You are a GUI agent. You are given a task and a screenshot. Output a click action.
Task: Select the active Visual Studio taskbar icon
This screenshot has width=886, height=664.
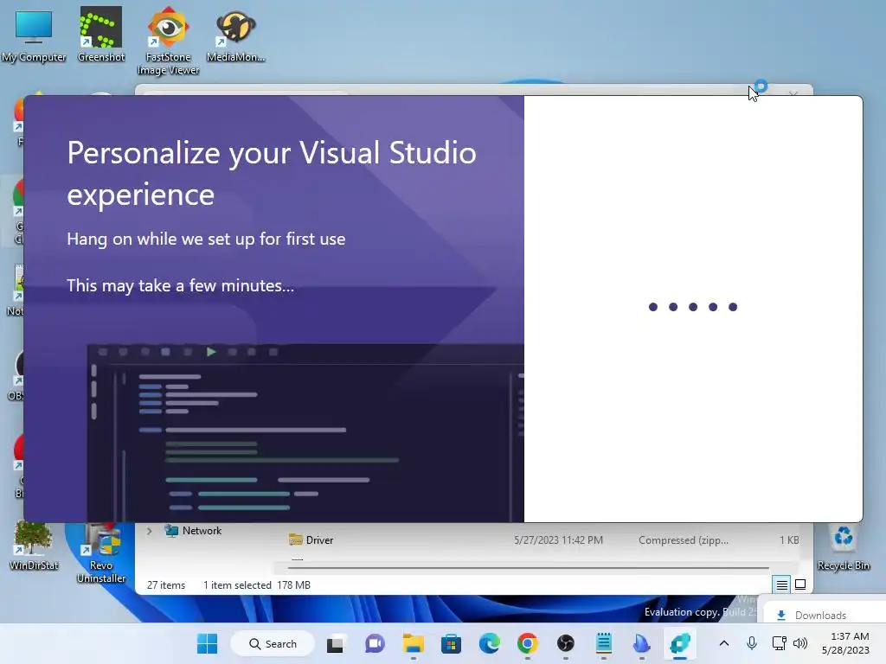[x=680, y=643]
